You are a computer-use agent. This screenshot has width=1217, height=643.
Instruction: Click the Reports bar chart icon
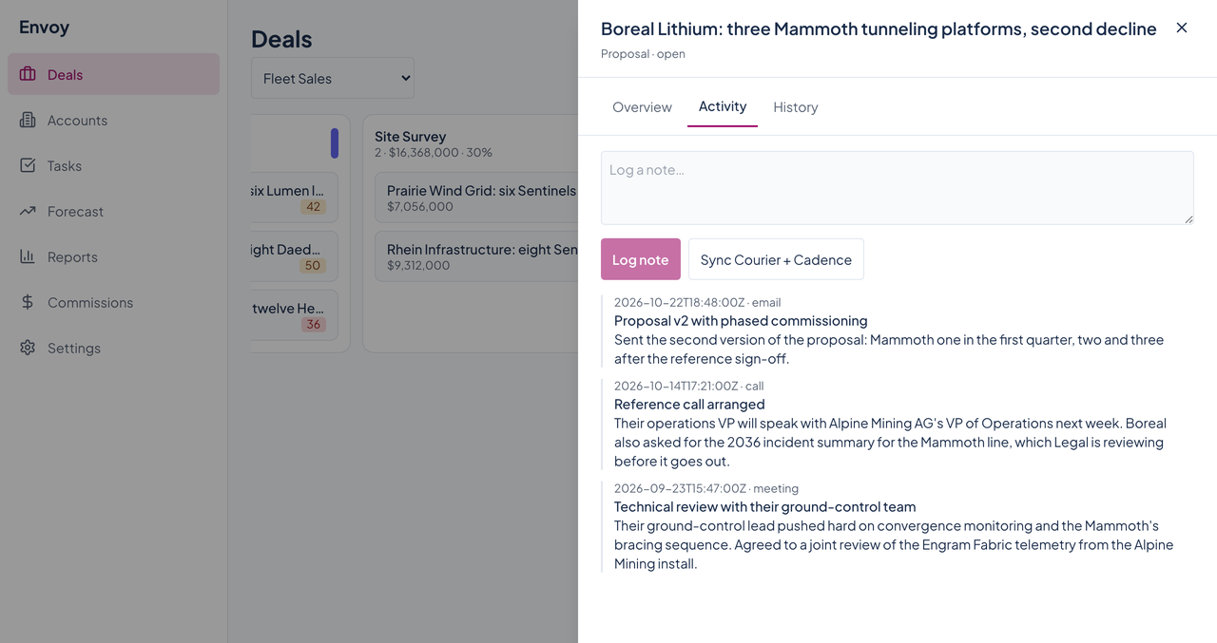[x=28, y=256]
